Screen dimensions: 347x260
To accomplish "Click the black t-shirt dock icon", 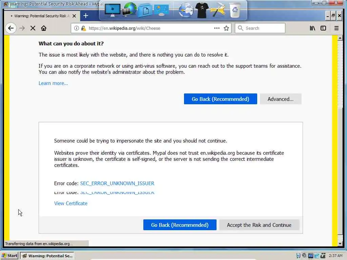I will 202,10.
